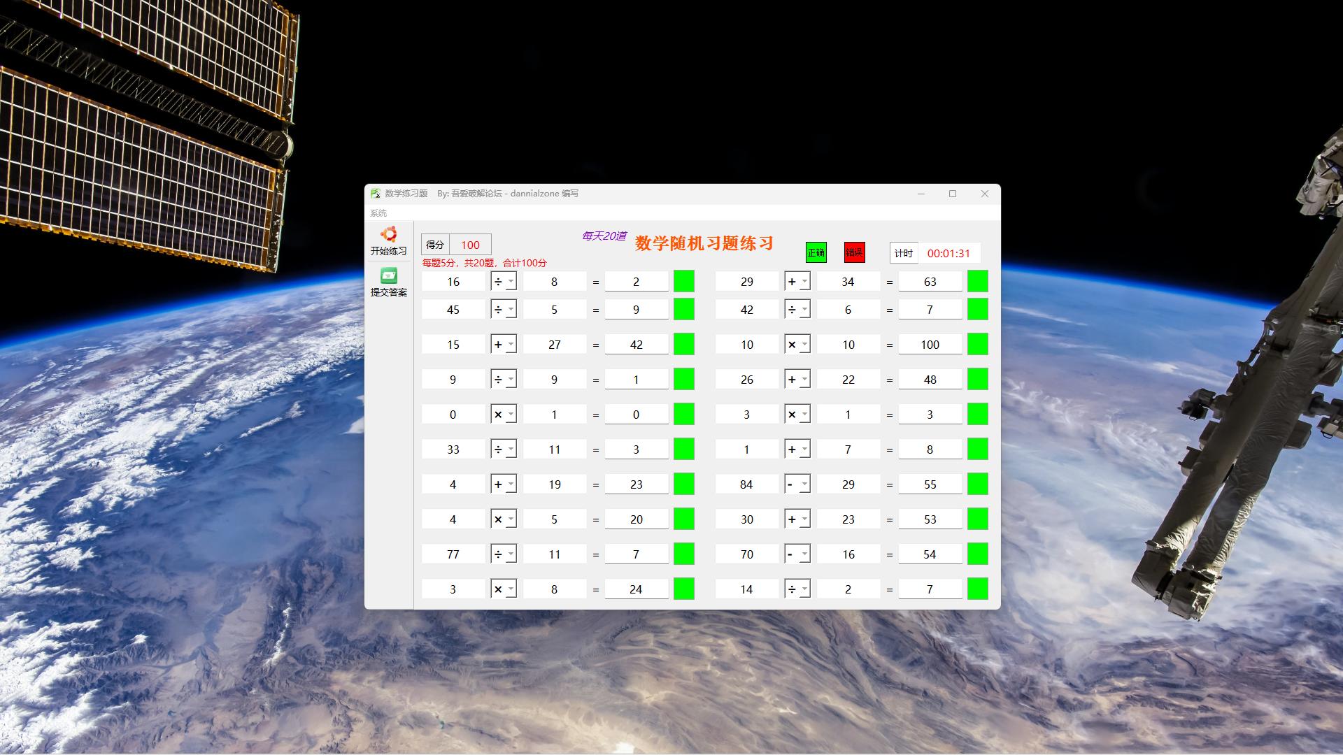Expand operator dropdown for 3 × 8
Viewport: 1343px width, 755px height.
(x=511, y=589)
